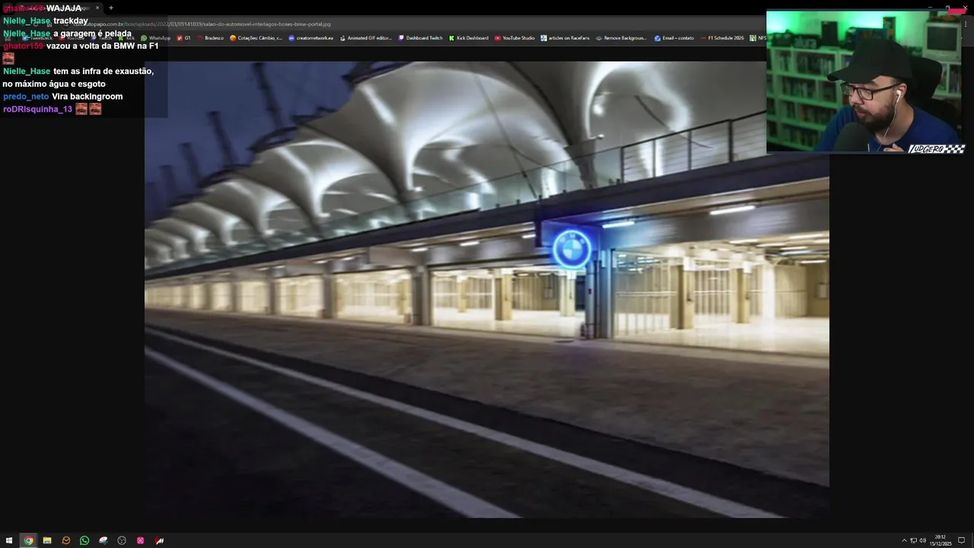Open the network status tray icon
Image resolution: width=974 pixels, height=548 pixels.
tap(913, 540)
